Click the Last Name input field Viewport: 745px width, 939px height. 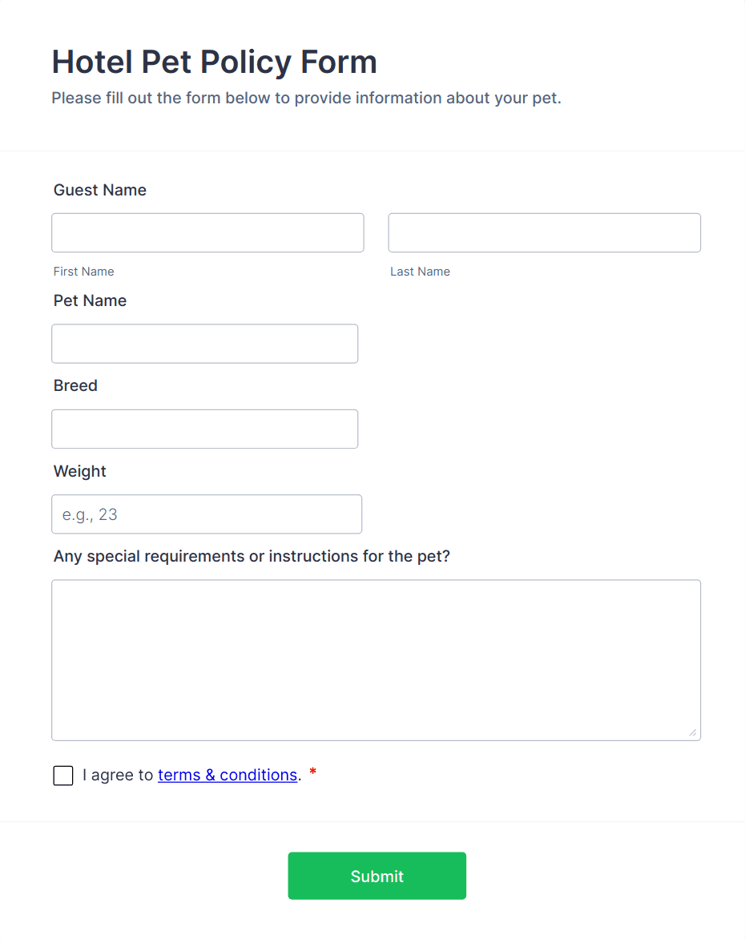544,232
